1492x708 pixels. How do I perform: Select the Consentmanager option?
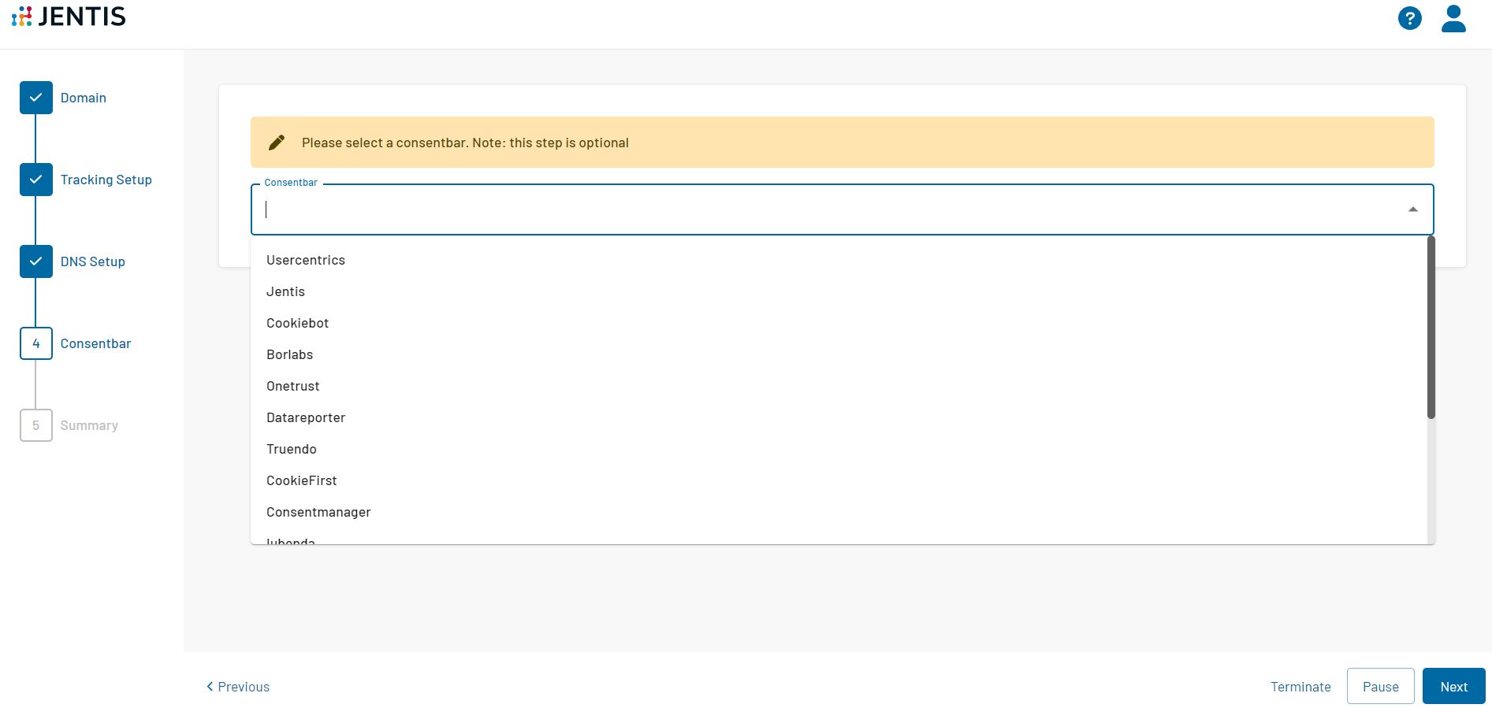point(318,512)
